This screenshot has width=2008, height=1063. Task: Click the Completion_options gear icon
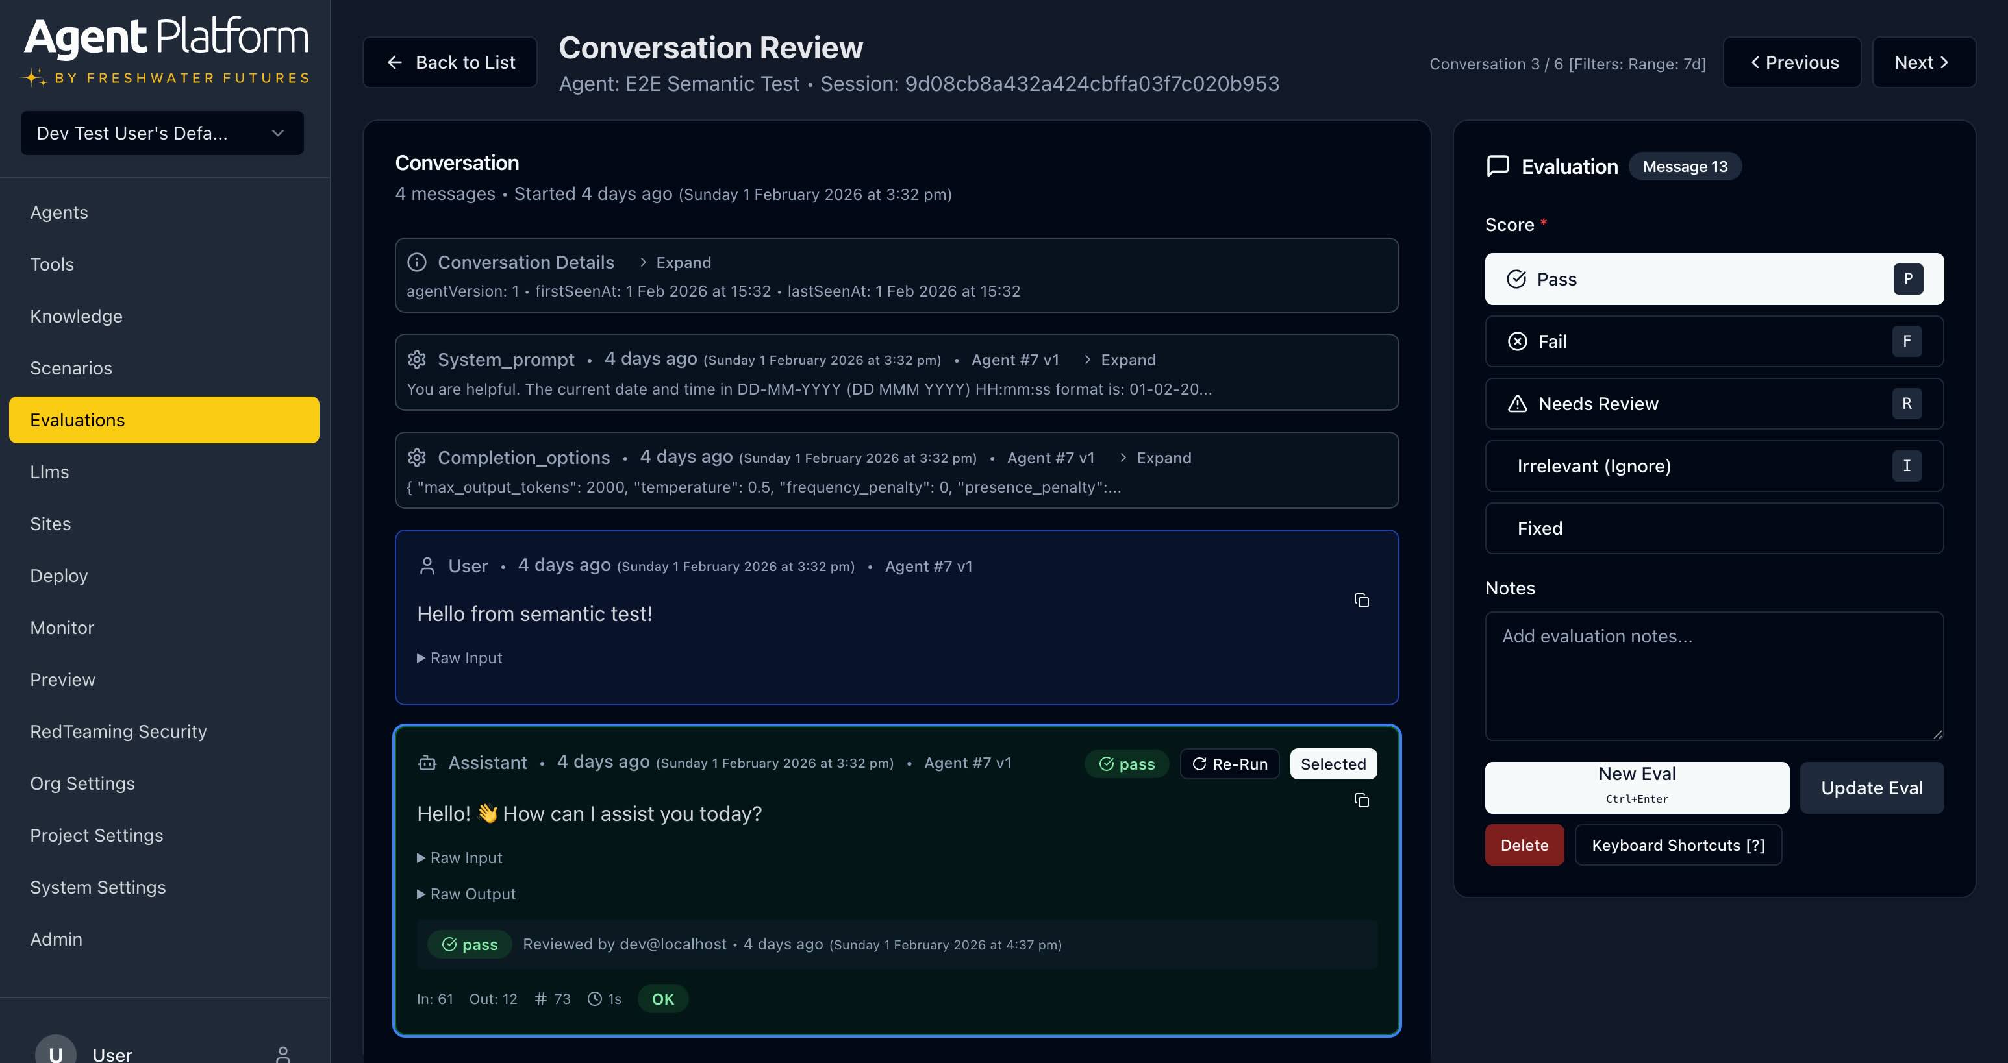pos(417,458)
